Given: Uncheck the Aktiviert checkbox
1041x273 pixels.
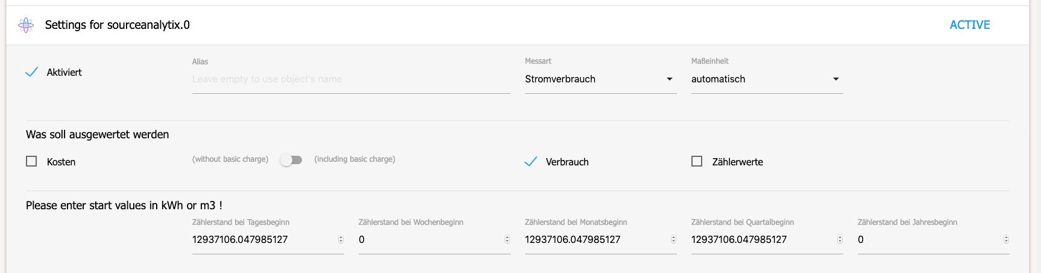Looking at the screenshot, I should click(x=31, y=72).
